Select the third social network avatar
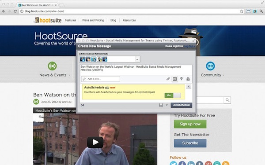The image size is (265, 165). [x=94, y=59]
